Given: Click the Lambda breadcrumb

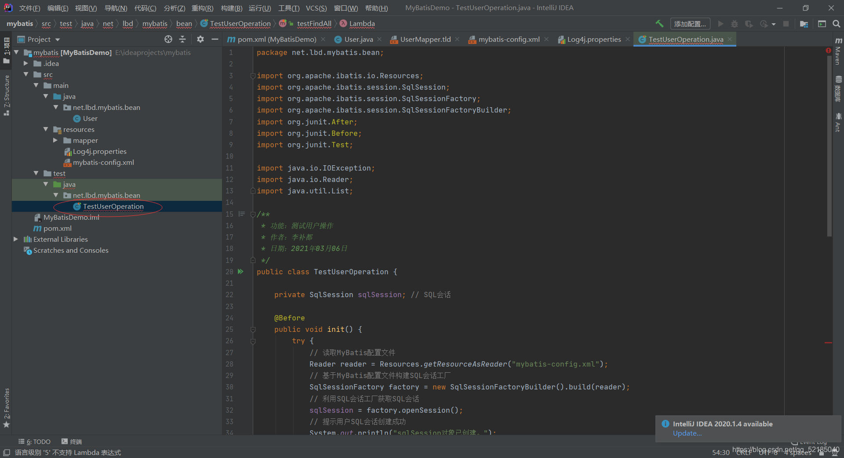Looking at the screenshot, I should click(362, 24).
